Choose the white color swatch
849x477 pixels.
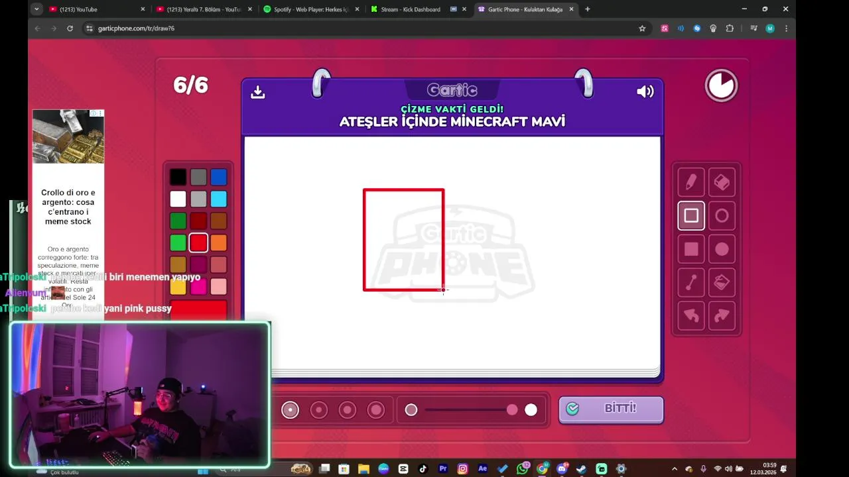pyautogui.click(x=178, y=199)
